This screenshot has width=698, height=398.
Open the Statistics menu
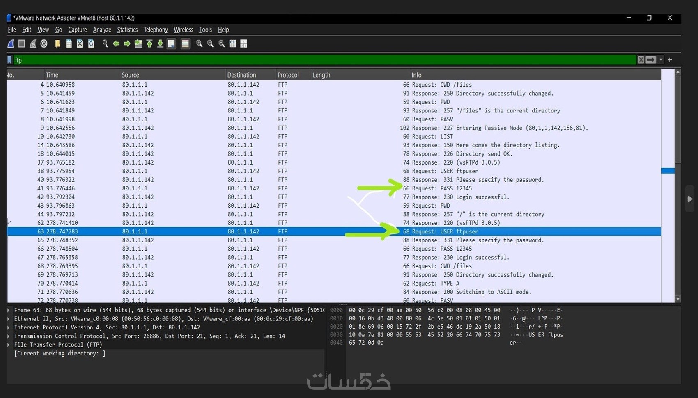[x=127, y=30]
